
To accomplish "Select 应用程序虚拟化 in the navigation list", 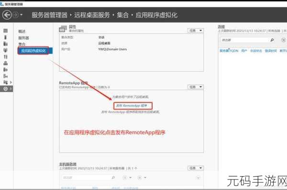I will pyautogui.click(x=33, y=51).
